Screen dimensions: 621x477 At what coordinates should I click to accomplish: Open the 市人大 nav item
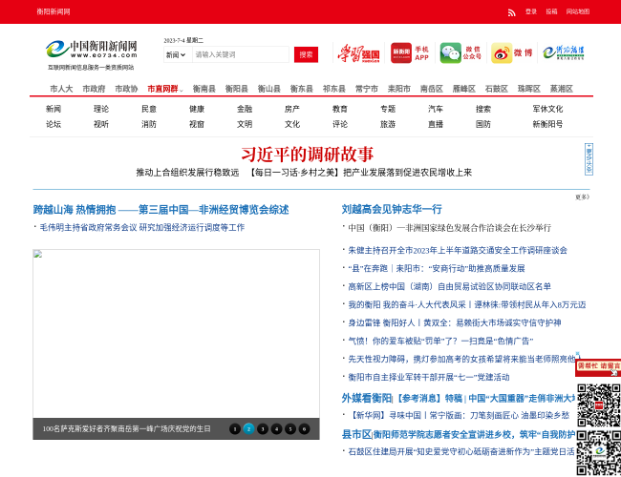pos(61,89)
